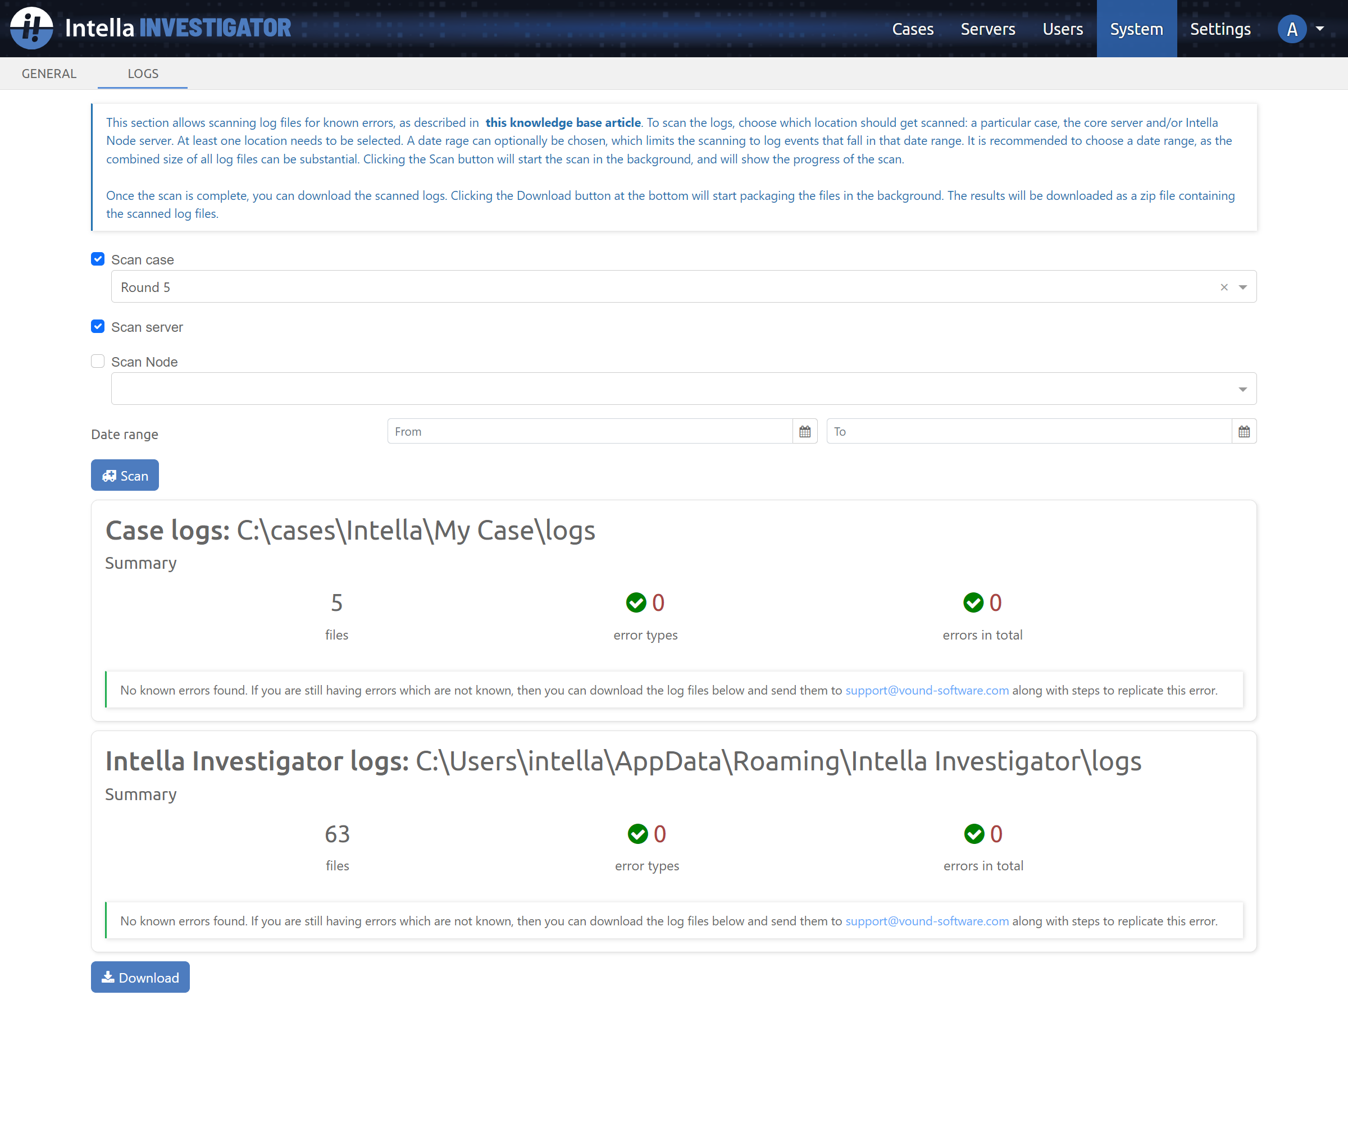1348x1123 pixels.
Task: Open the user avatar 'A' menu
Action: click(1291, 29)
